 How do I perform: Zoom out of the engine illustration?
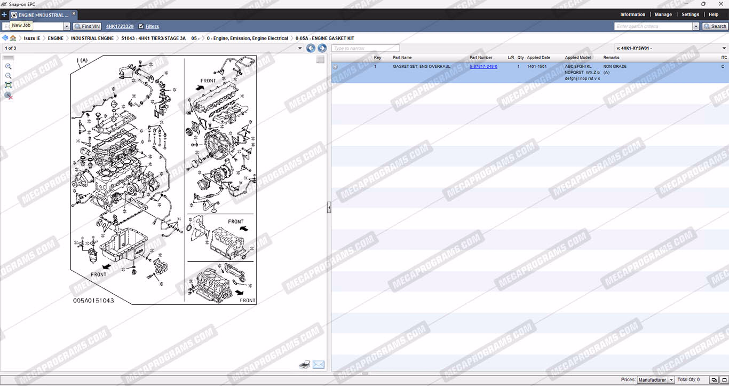tap(8, 76)
